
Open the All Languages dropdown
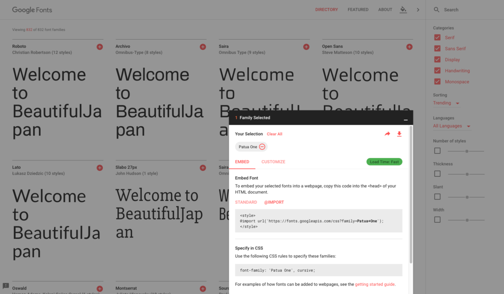pos(452,126)
